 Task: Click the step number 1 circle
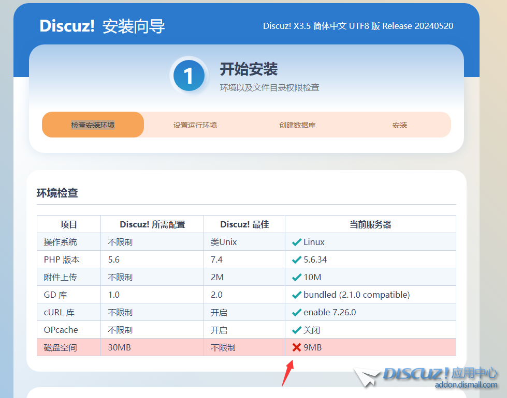[x=189, y=76]
